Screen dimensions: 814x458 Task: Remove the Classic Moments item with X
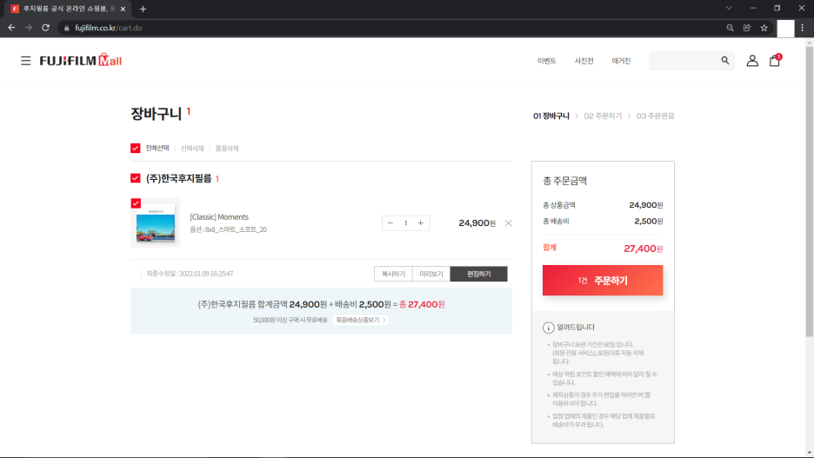tap(508, 223)
